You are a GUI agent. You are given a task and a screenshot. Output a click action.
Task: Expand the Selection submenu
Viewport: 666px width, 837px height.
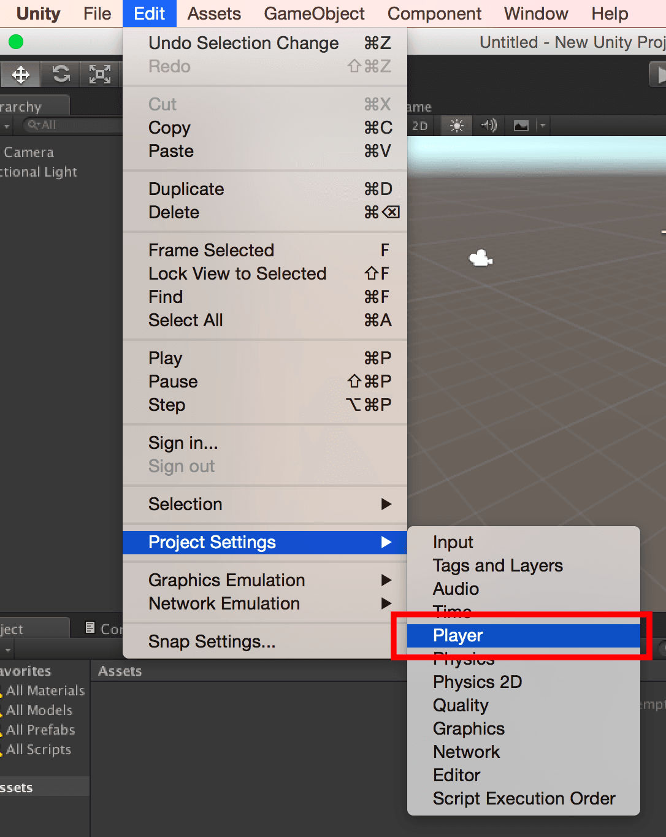click(x=185, y=504)
